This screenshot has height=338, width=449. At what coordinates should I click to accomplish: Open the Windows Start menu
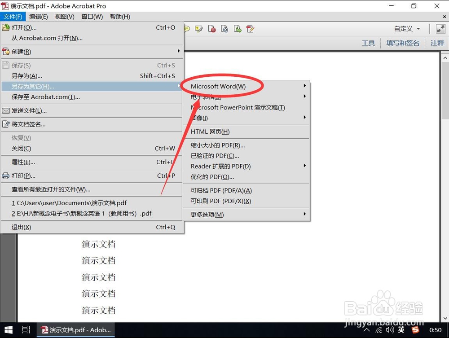pos(7,330)
